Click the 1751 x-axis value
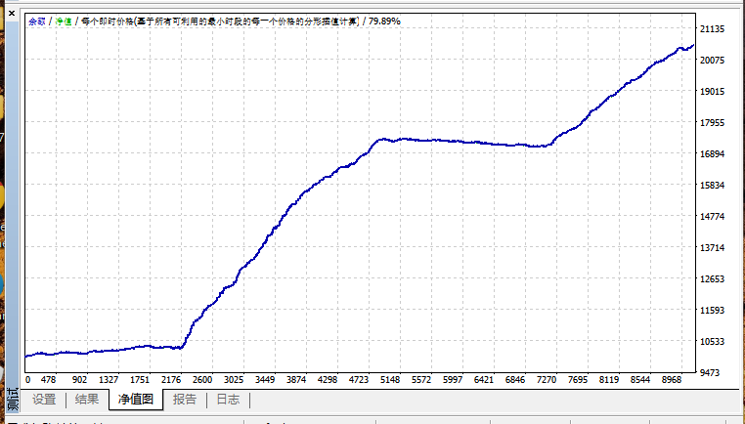Viewport: 745px width, 424px height. [140, 380]
